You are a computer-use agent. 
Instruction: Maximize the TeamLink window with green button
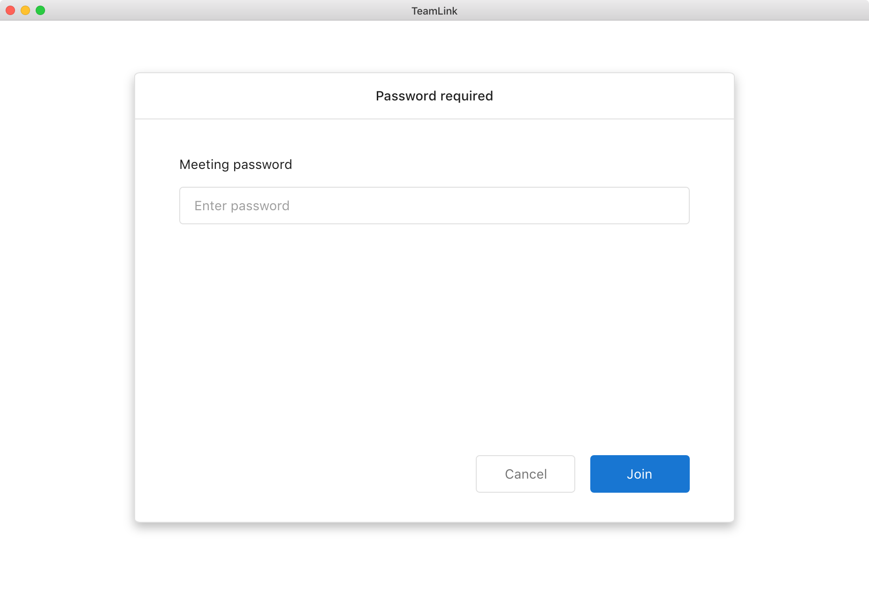40,10
